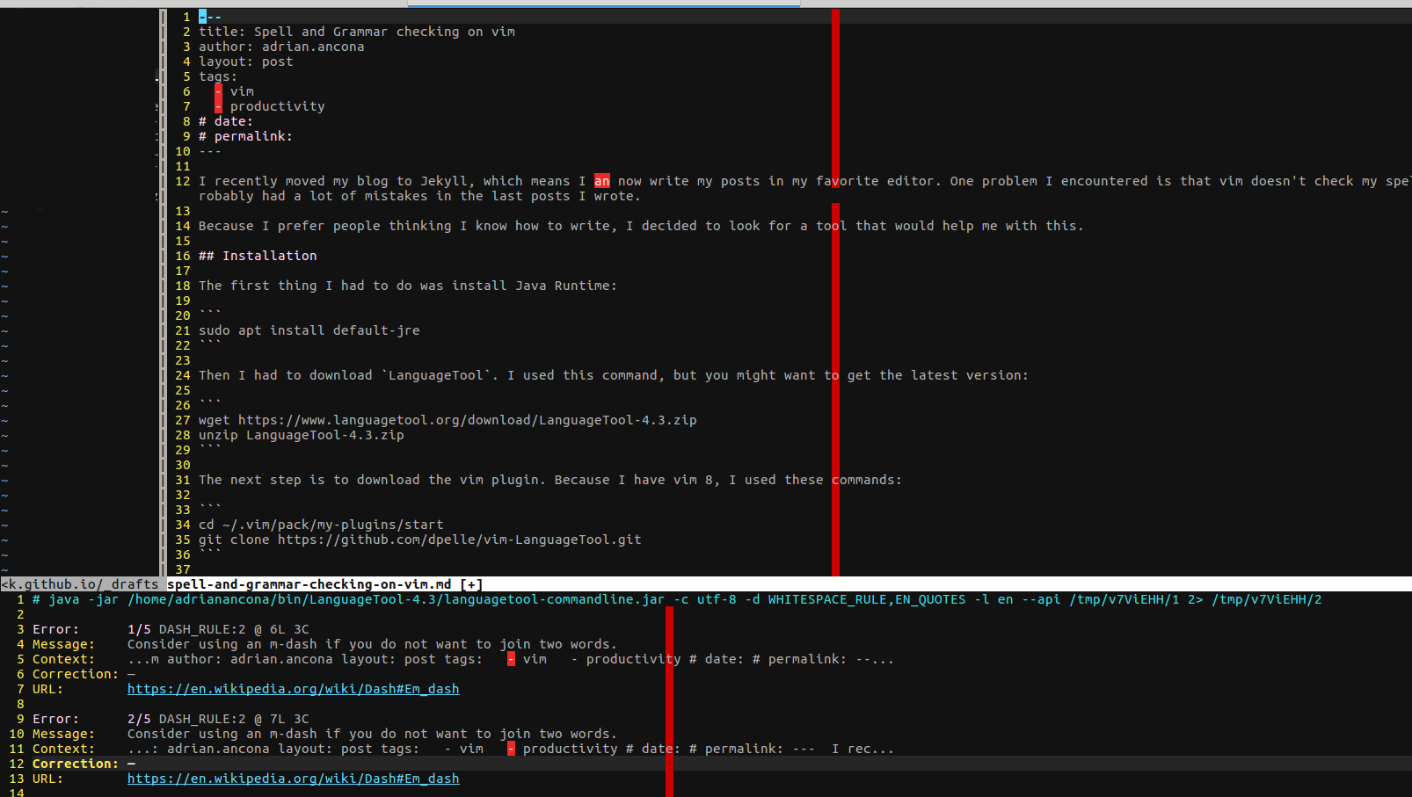
Task: Click the java -jar languagetool-commandline.jar command line
Action: coord(677,599)
